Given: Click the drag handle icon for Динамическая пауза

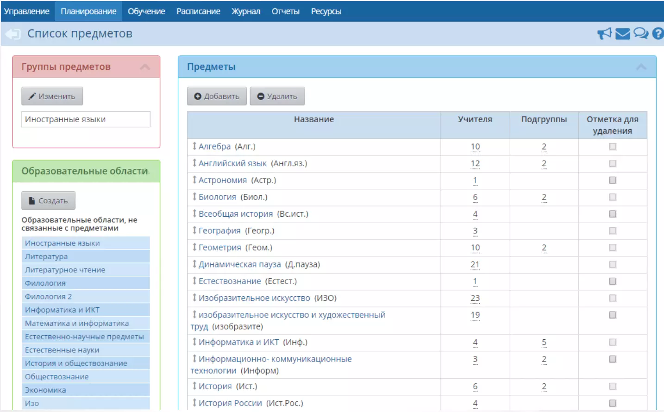Looking at the screenshot, I should pyautogui.click(x=194, y=264).
